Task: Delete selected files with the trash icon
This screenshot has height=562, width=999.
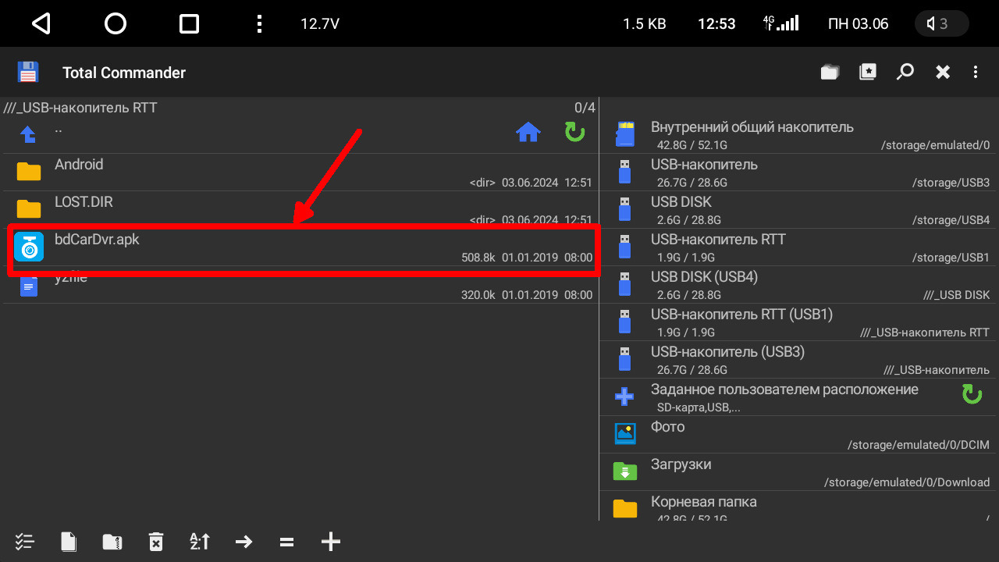Action: tap(156, 542)
